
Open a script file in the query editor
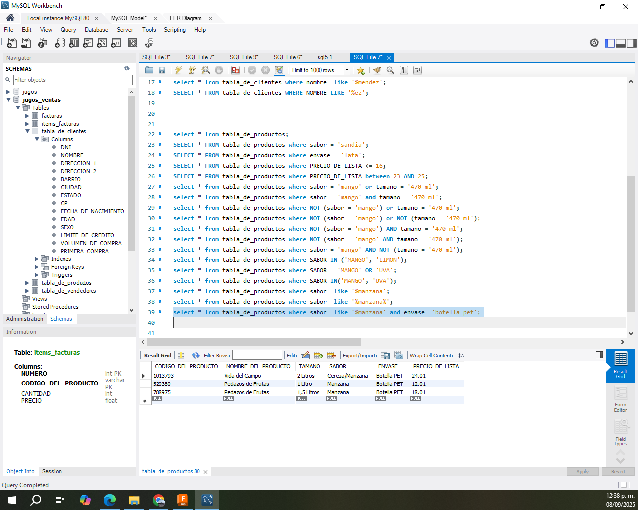click(x=149, y=70)
